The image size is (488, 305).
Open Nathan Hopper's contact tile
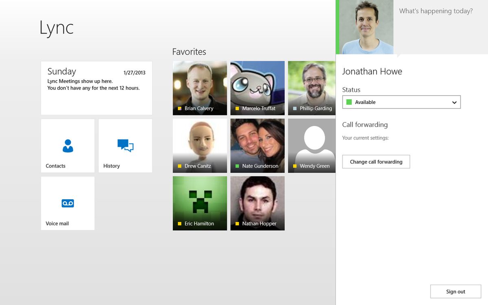pyautogui.click(x=257, y=203)
